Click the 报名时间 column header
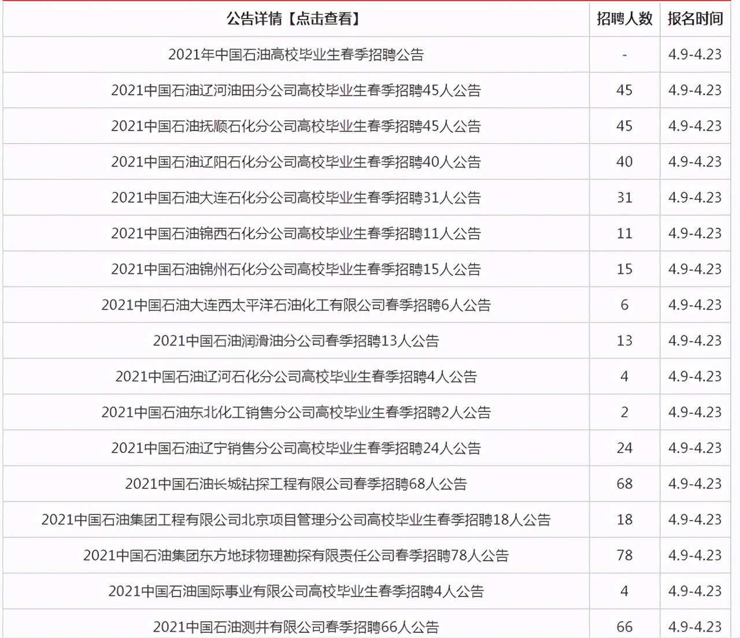 click(x=695, y=19)
